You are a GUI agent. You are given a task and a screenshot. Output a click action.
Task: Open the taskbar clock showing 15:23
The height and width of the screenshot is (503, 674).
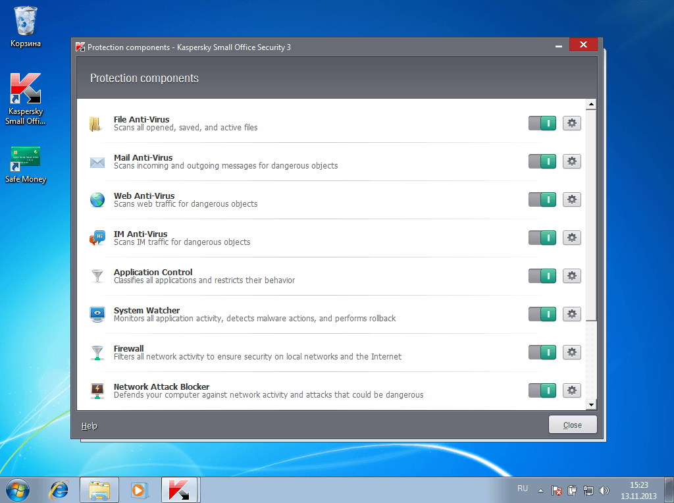[638, 490]
